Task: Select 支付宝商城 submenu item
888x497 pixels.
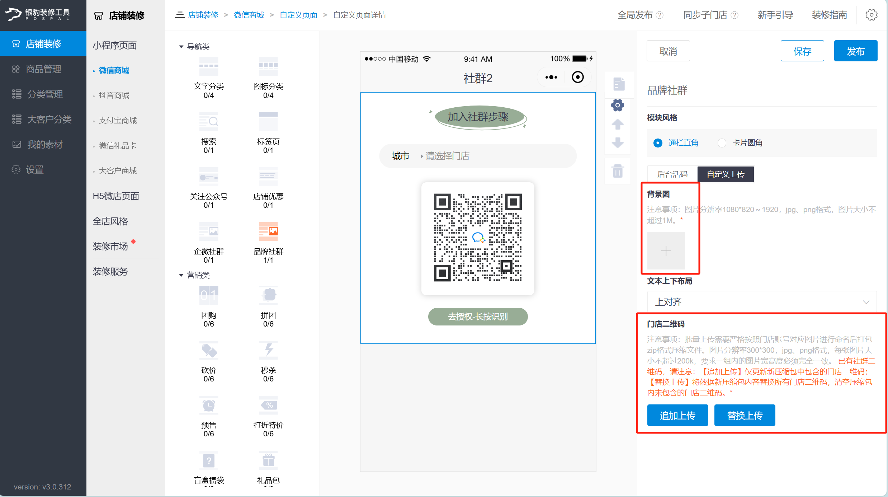Action: pos(118,121)
